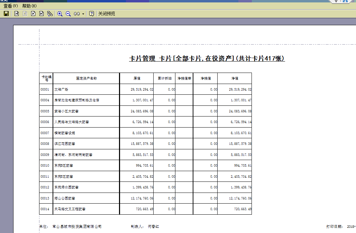Click asset name 天马路交叉工程配套

click(x=70, y=209)
